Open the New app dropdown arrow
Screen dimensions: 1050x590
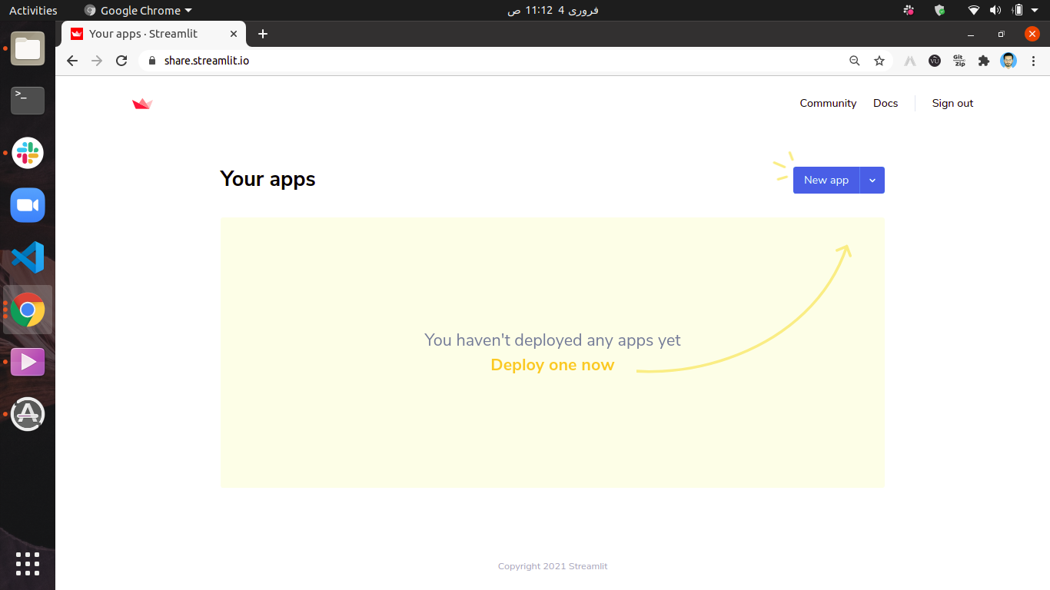click(x=872, y=180)
